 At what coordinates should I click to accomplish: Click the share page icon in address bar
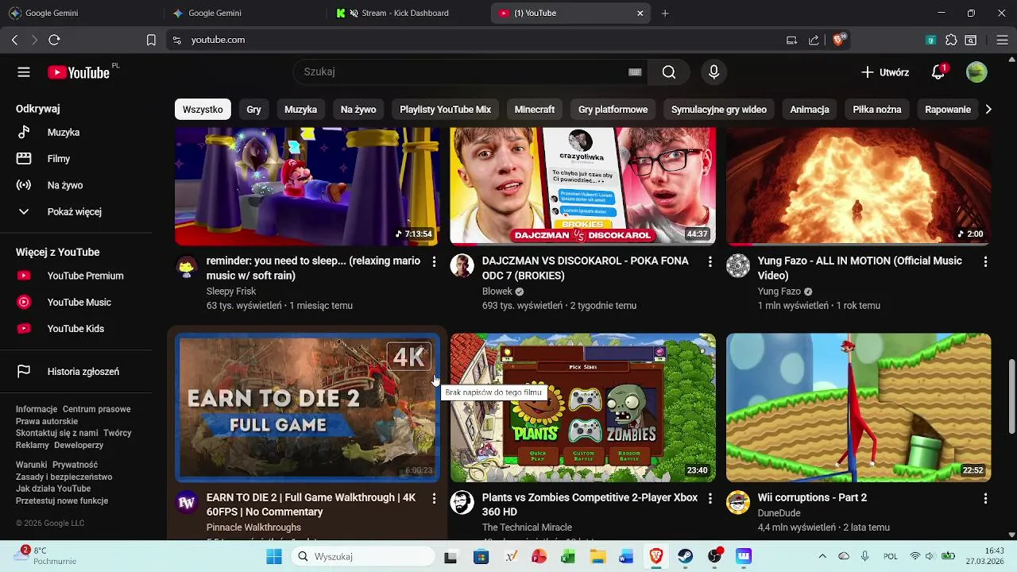tap(814, 40)
